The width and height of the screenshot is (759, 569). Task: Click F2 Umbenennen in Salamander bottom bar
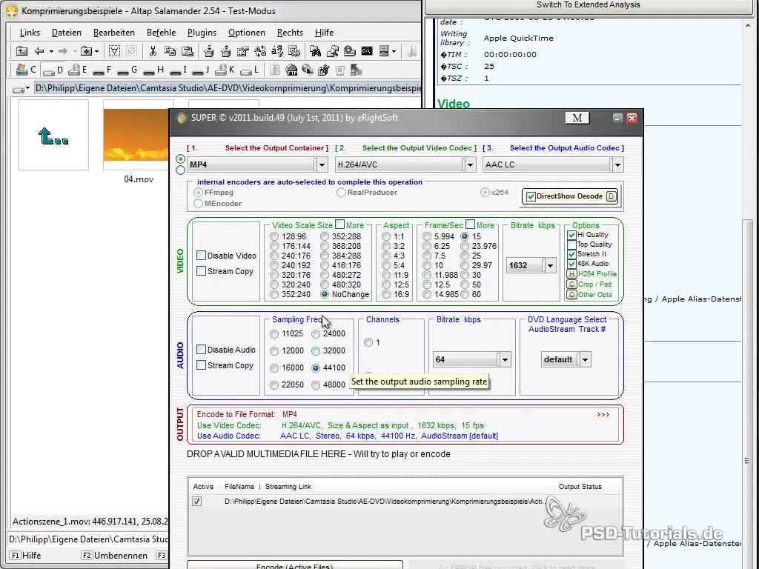114,556
